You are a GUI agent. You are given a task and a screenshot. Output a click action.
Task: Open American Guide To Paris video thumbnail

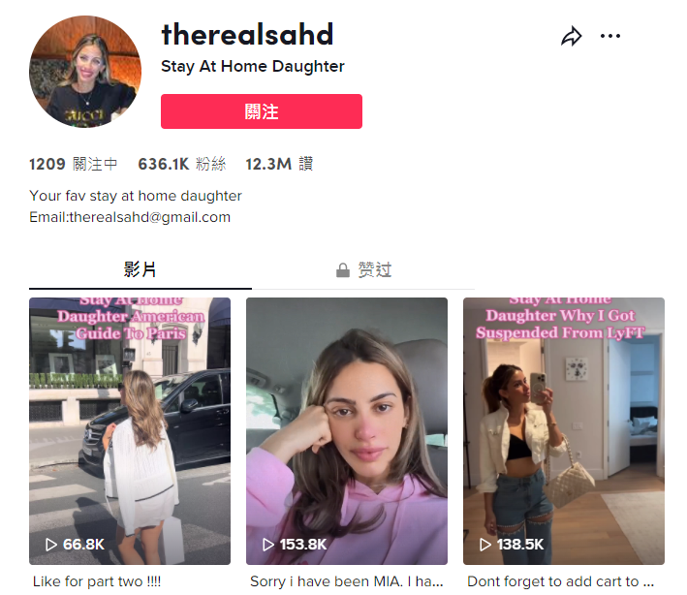coord(130,431)
